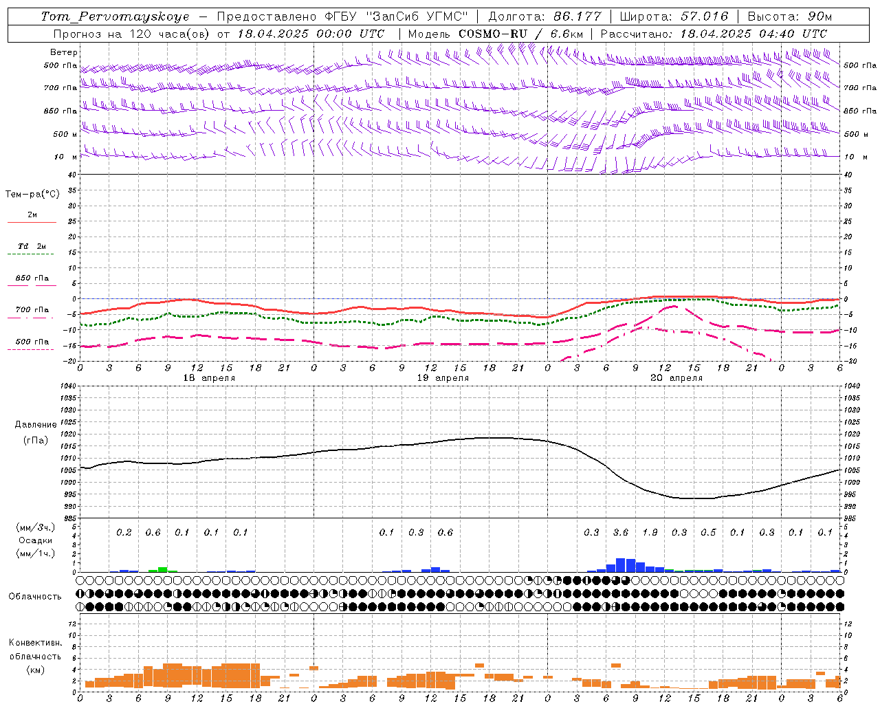Click 'Рассчитано: 18.04.2025 04:40 UTC' timestamp
880x704 pixels.
click(714, 33)
